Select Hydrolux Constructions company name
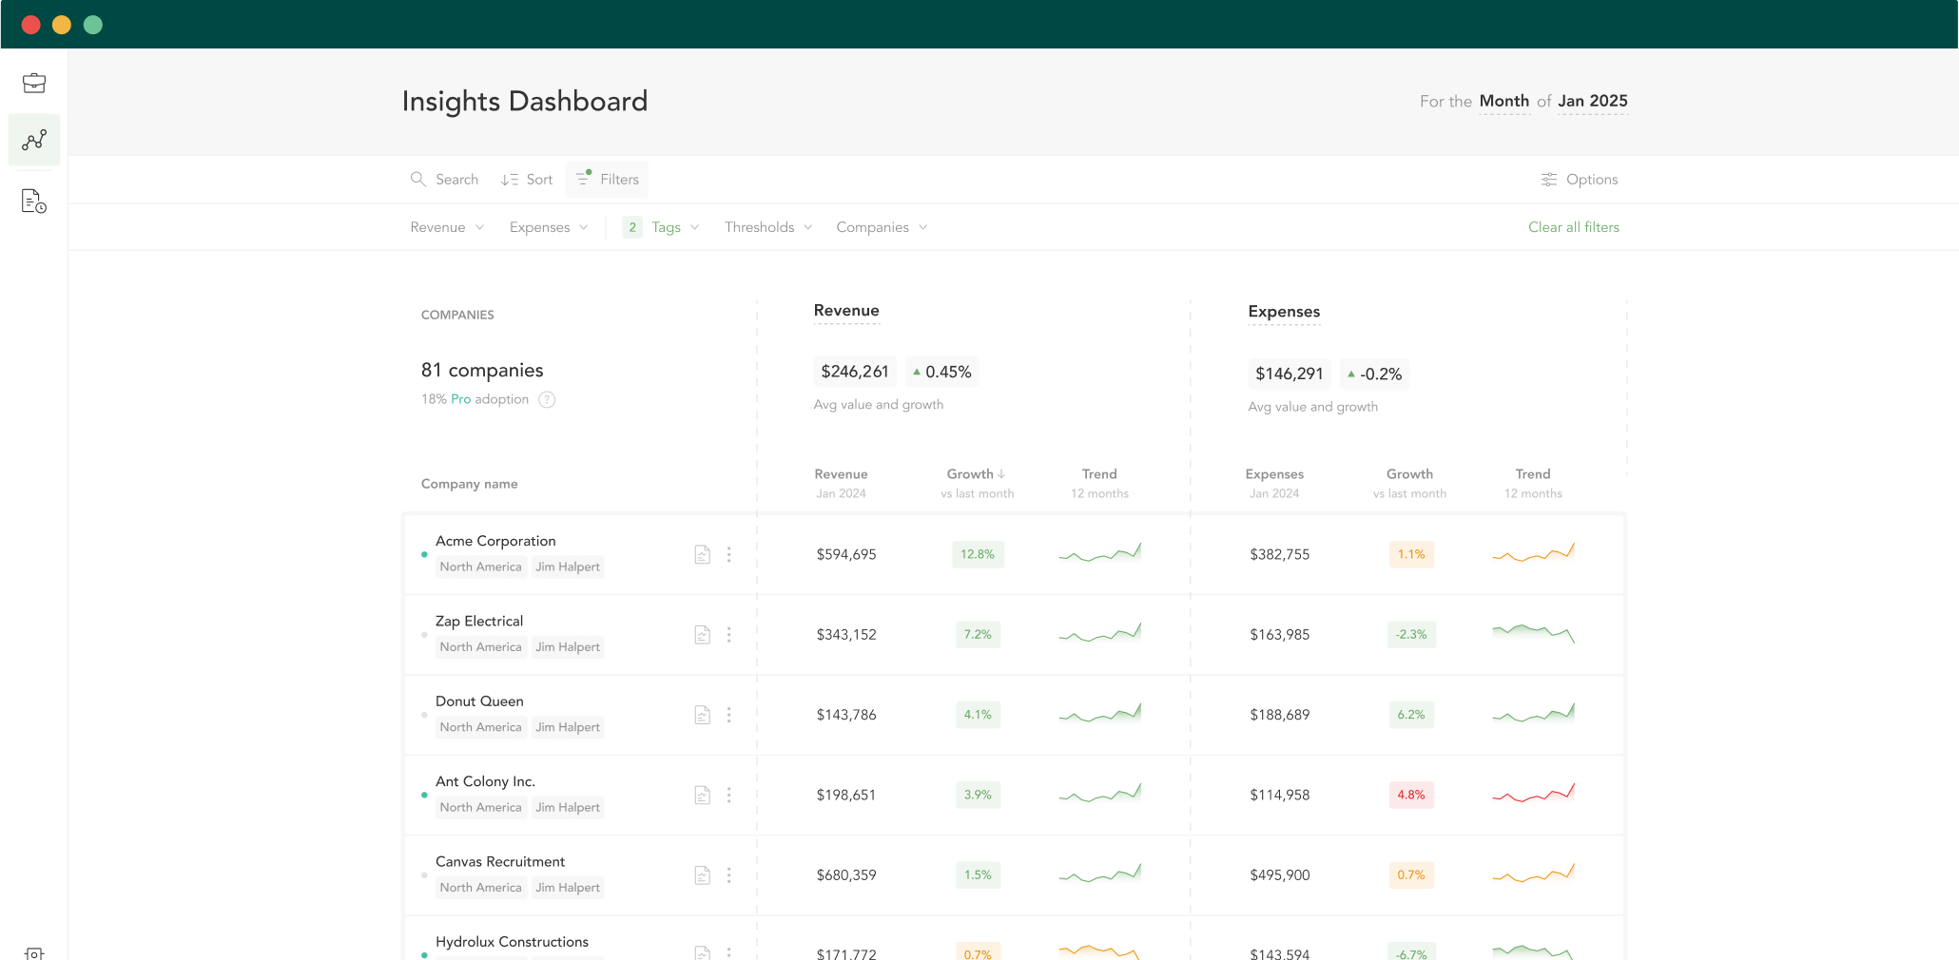The height and width of the screenshot is (960, 1959). click(512, 942)
